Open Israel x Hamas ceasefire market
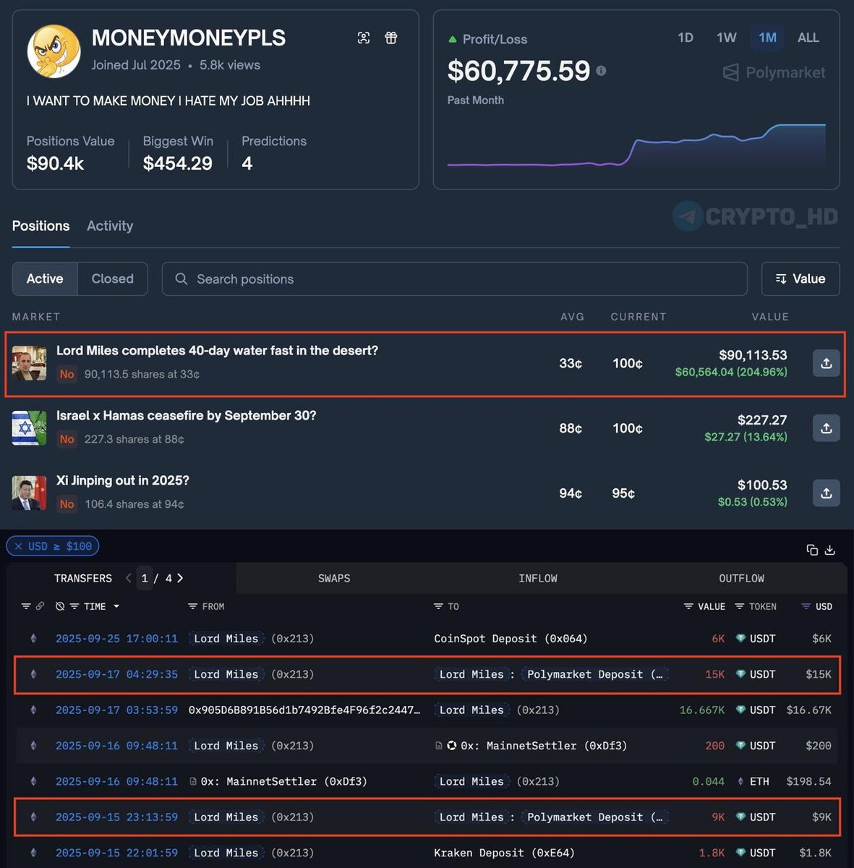Image resolution: width=854 pixels, height=868 pixels. click(x=186, y=415)
